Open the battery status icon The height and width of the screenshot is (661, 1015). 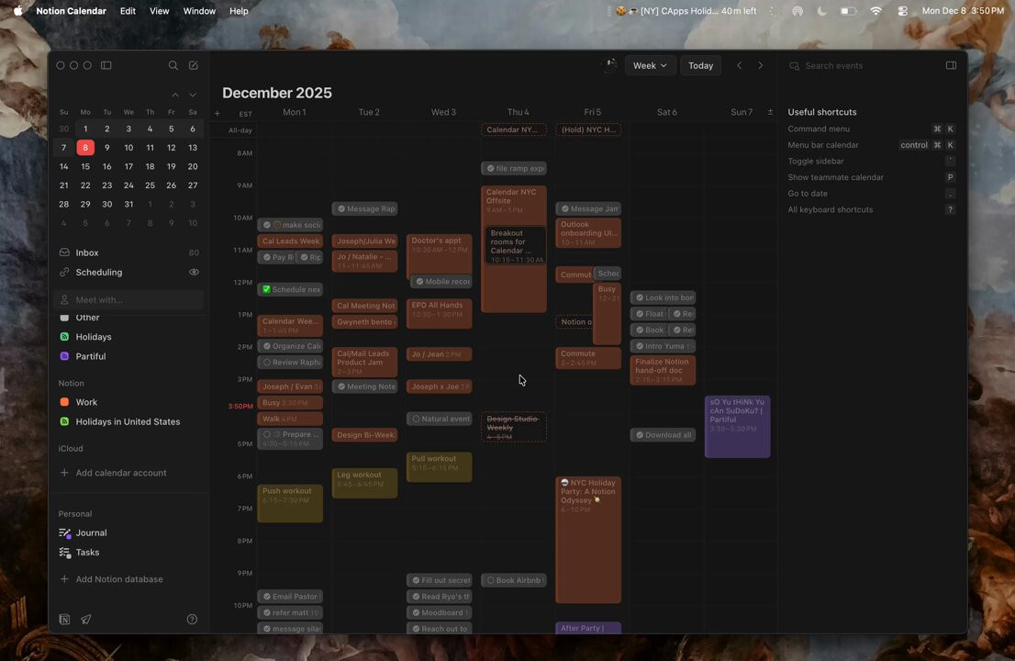[848, 11]
